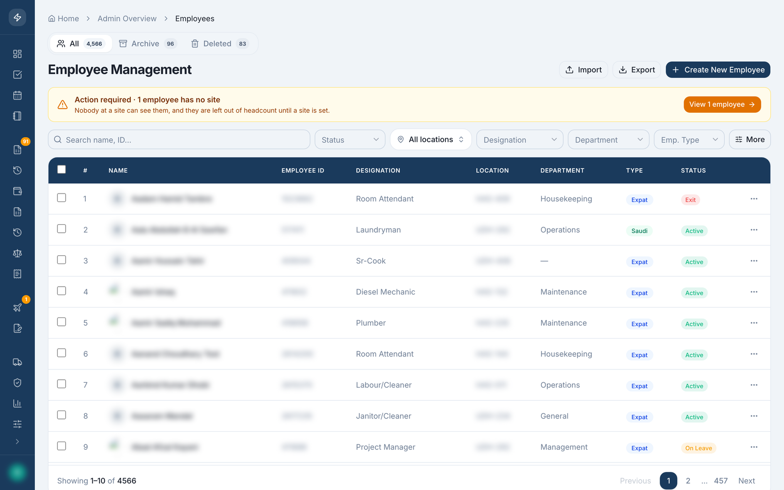Viewport: 784px width, 490px height.
Task: Jump to page 457 in pagination
Action: click(x=721, y=481)
